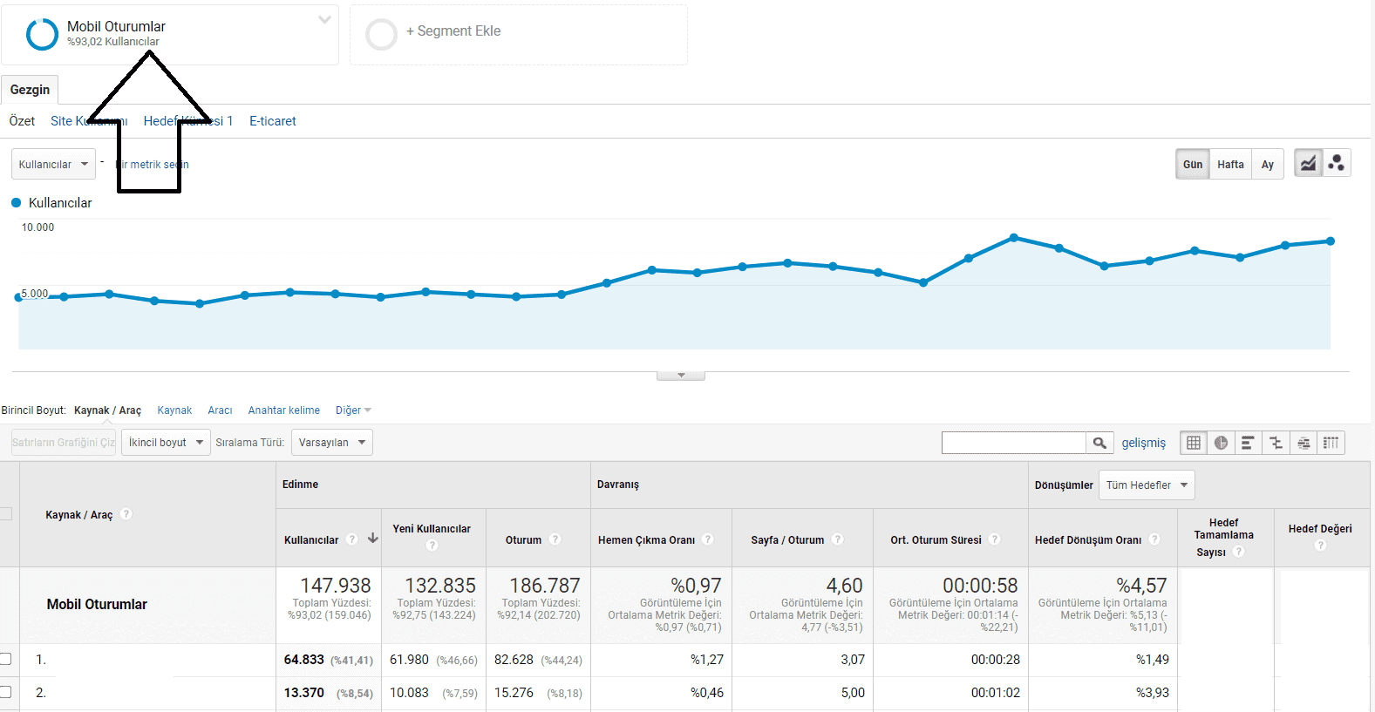Click help icon next to Ort. Oturum Süresi
Viewport: 1375px width, 712px height.
(995, 539)
